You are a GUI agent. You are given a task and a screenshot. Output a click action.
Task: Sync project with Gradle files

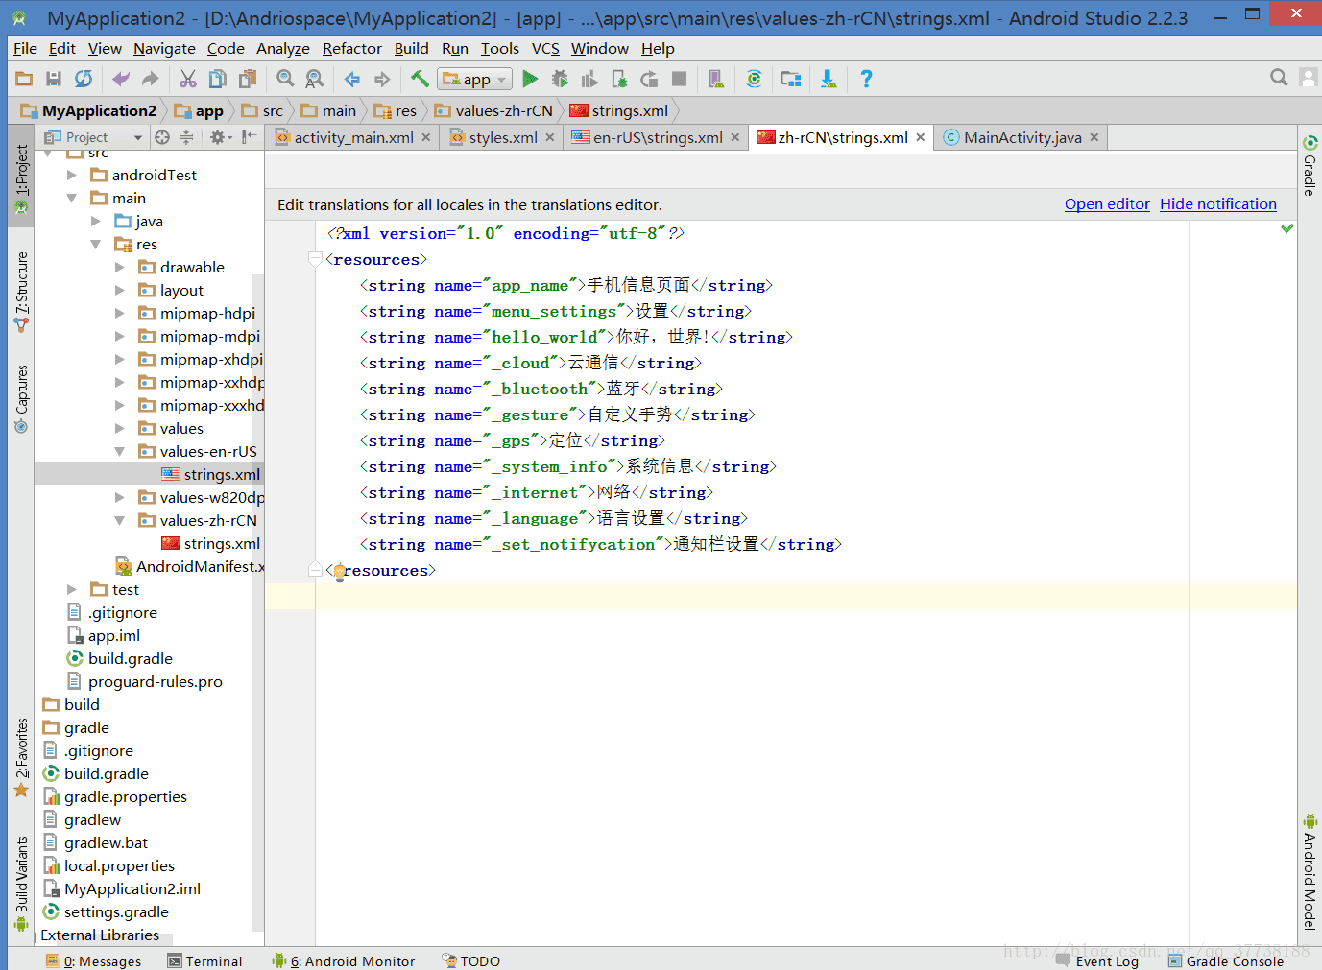pyautogui.click(x=754, y=79)
